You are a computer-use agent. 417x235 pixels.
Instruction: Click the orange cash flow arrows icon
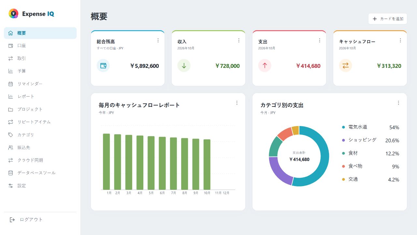tap(346, 66)
